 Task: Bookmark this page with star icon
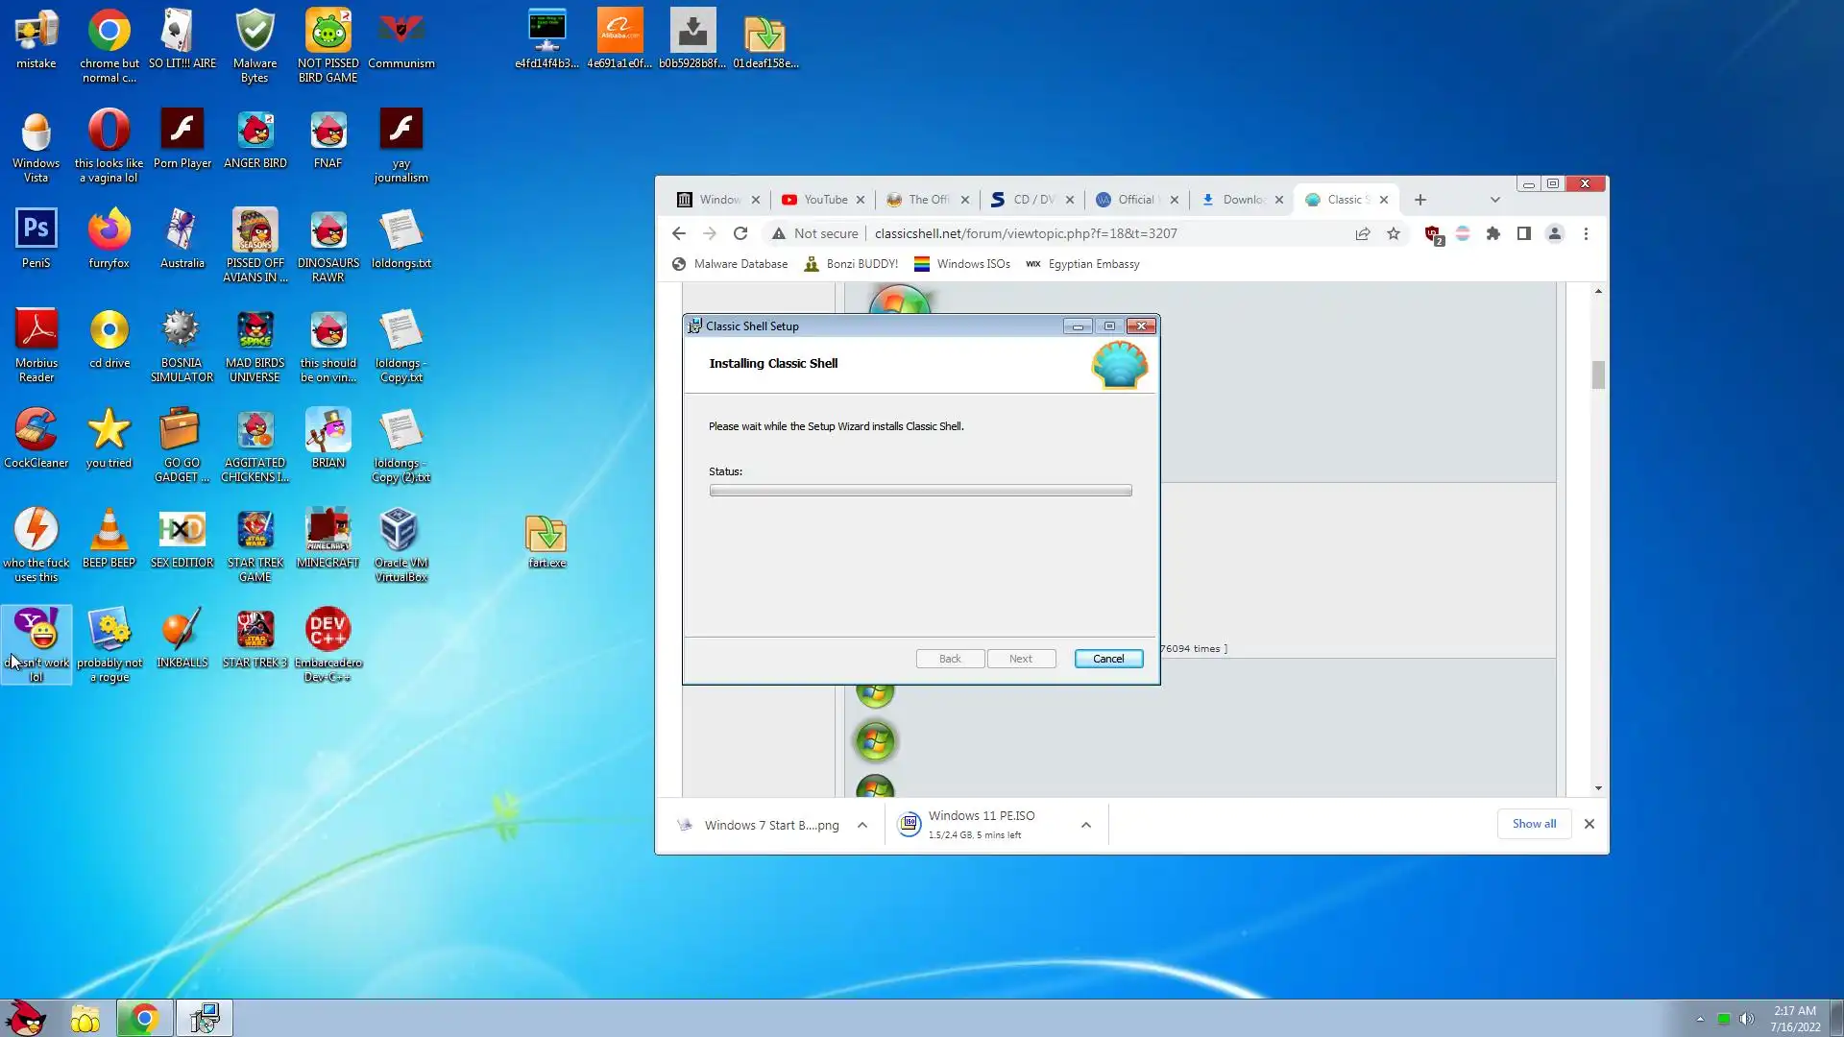(x=1394, y=233)
